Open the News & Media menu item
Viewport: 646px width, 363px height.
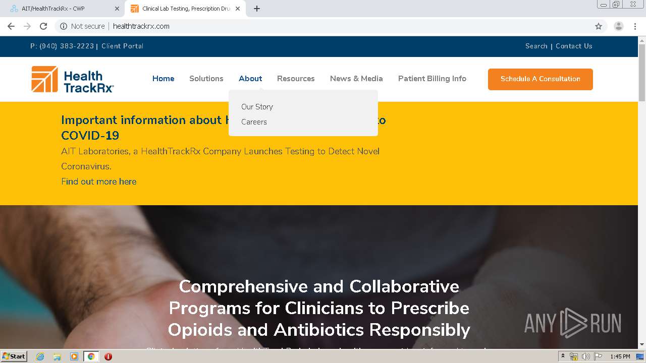coord(356,79)
